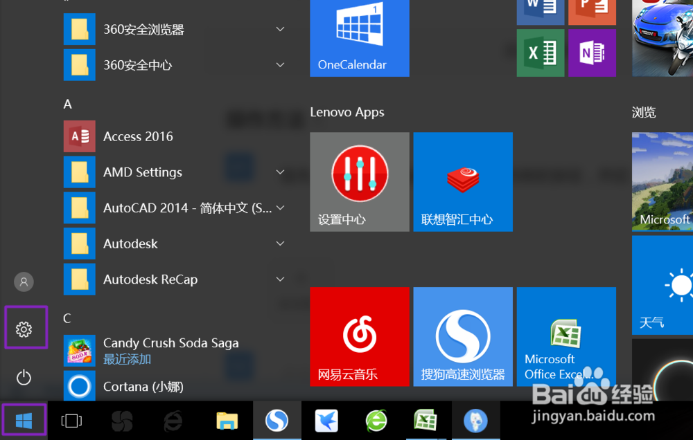This screenshot has height=440, width=693.
Task: Select the Autodesk folder entry
Action: (x=175, y=244)
